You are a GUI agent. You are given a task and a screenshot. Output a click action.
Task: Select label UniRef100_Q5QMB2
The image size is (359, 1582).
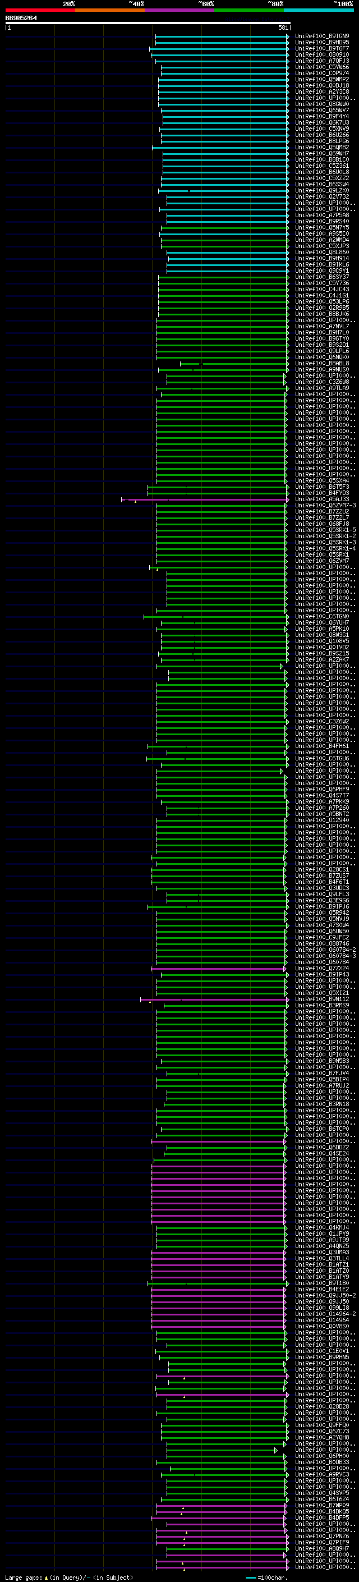coord(321,148)
